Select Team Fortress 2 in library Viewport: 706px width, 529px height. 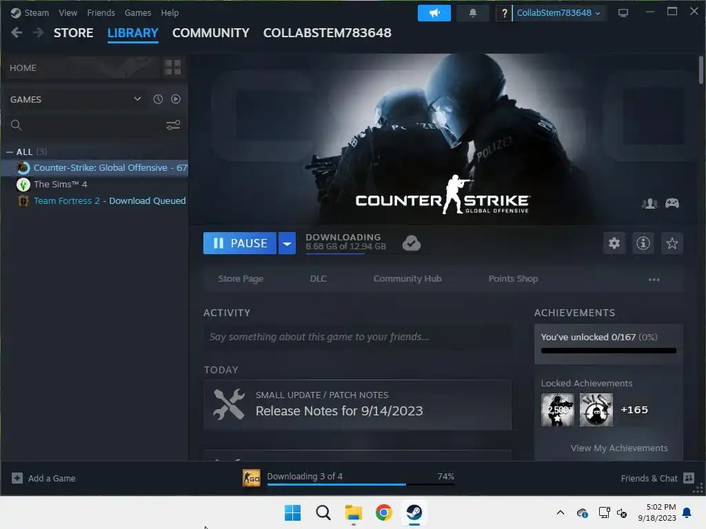coord(94,201)
